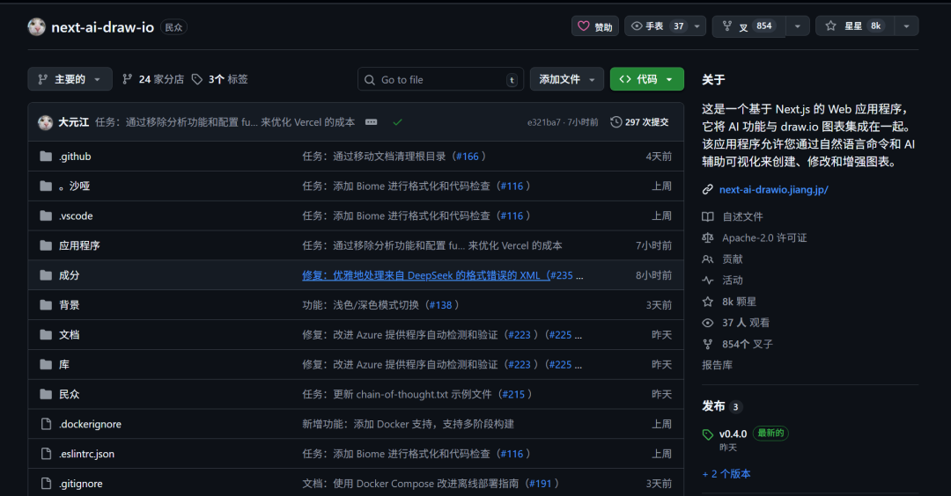951x496 pixels.
Task: View the 3 tags (标签) link
Action: (219, 79)
